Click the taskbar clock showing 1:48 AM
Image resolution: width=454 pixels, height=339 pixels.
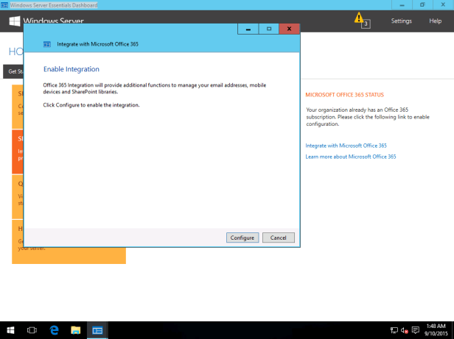click(436, 330)
